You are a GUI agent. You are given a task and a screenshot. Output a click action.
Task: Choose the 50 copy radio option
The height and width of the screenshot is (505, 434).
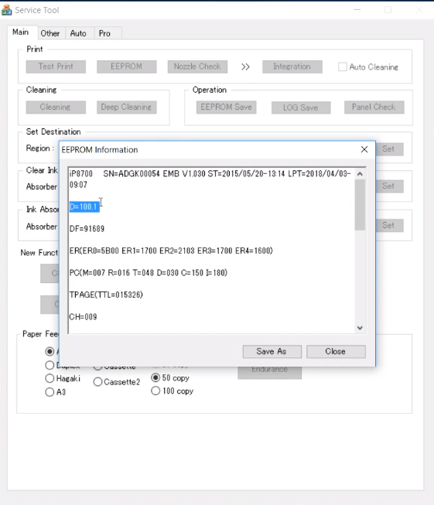pyautogui.click(x=155, y=377)
